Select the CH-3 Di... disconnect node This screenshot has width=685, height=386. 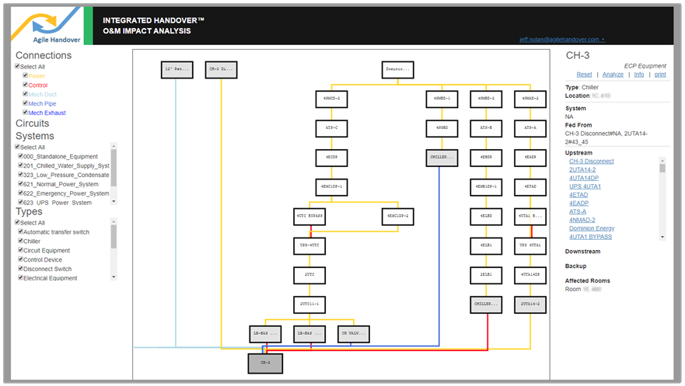point(221,70)
